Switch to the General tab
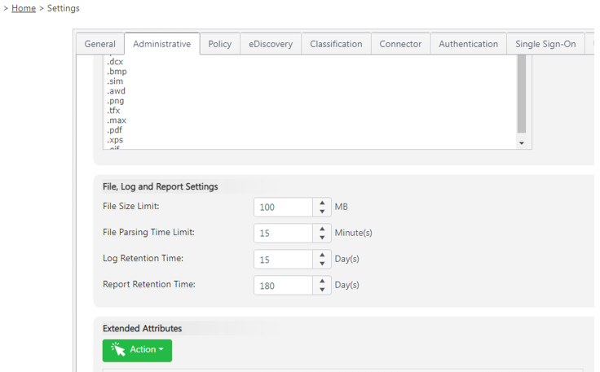Screen dimensions: 600x372 tap(100, 44)
